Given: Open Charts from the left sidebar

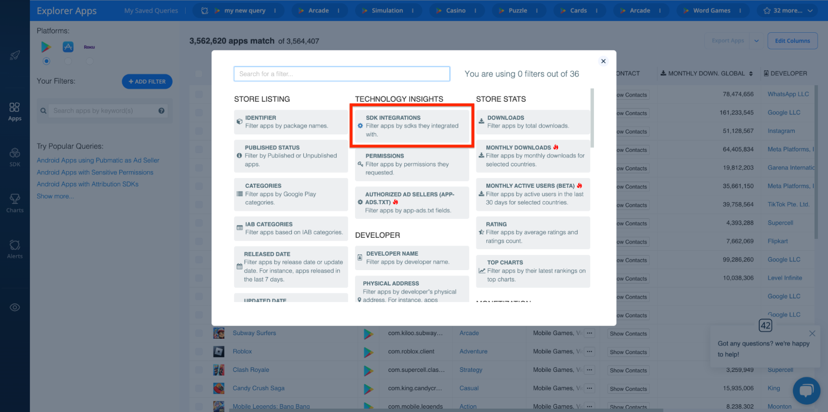Looking at the screenshot, I should (x=15, y=204).
